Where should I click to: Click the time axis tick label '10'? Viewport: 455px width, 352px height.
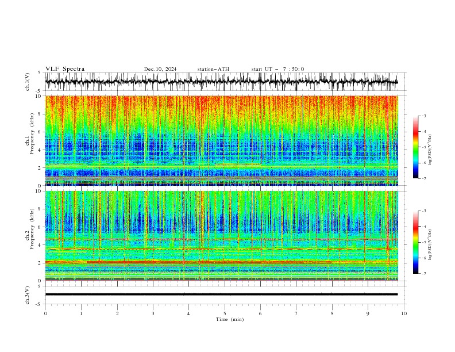pyautogui.click(x=404, y=313)
